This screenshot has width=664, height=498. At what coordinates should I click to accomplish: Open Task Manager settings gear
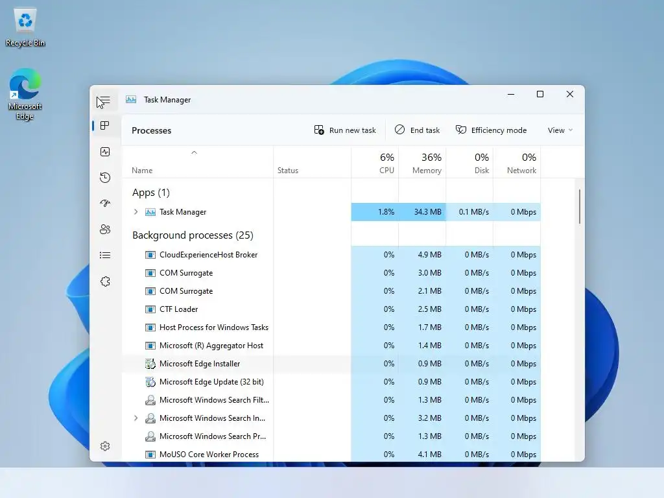pos(105,446)
